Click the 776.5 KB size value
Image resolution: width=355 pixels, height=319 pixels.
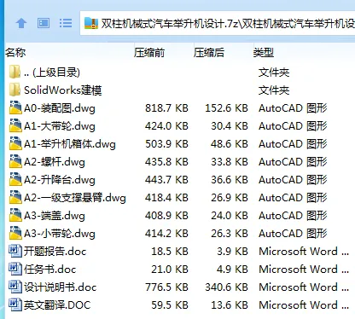click(166, 287)
